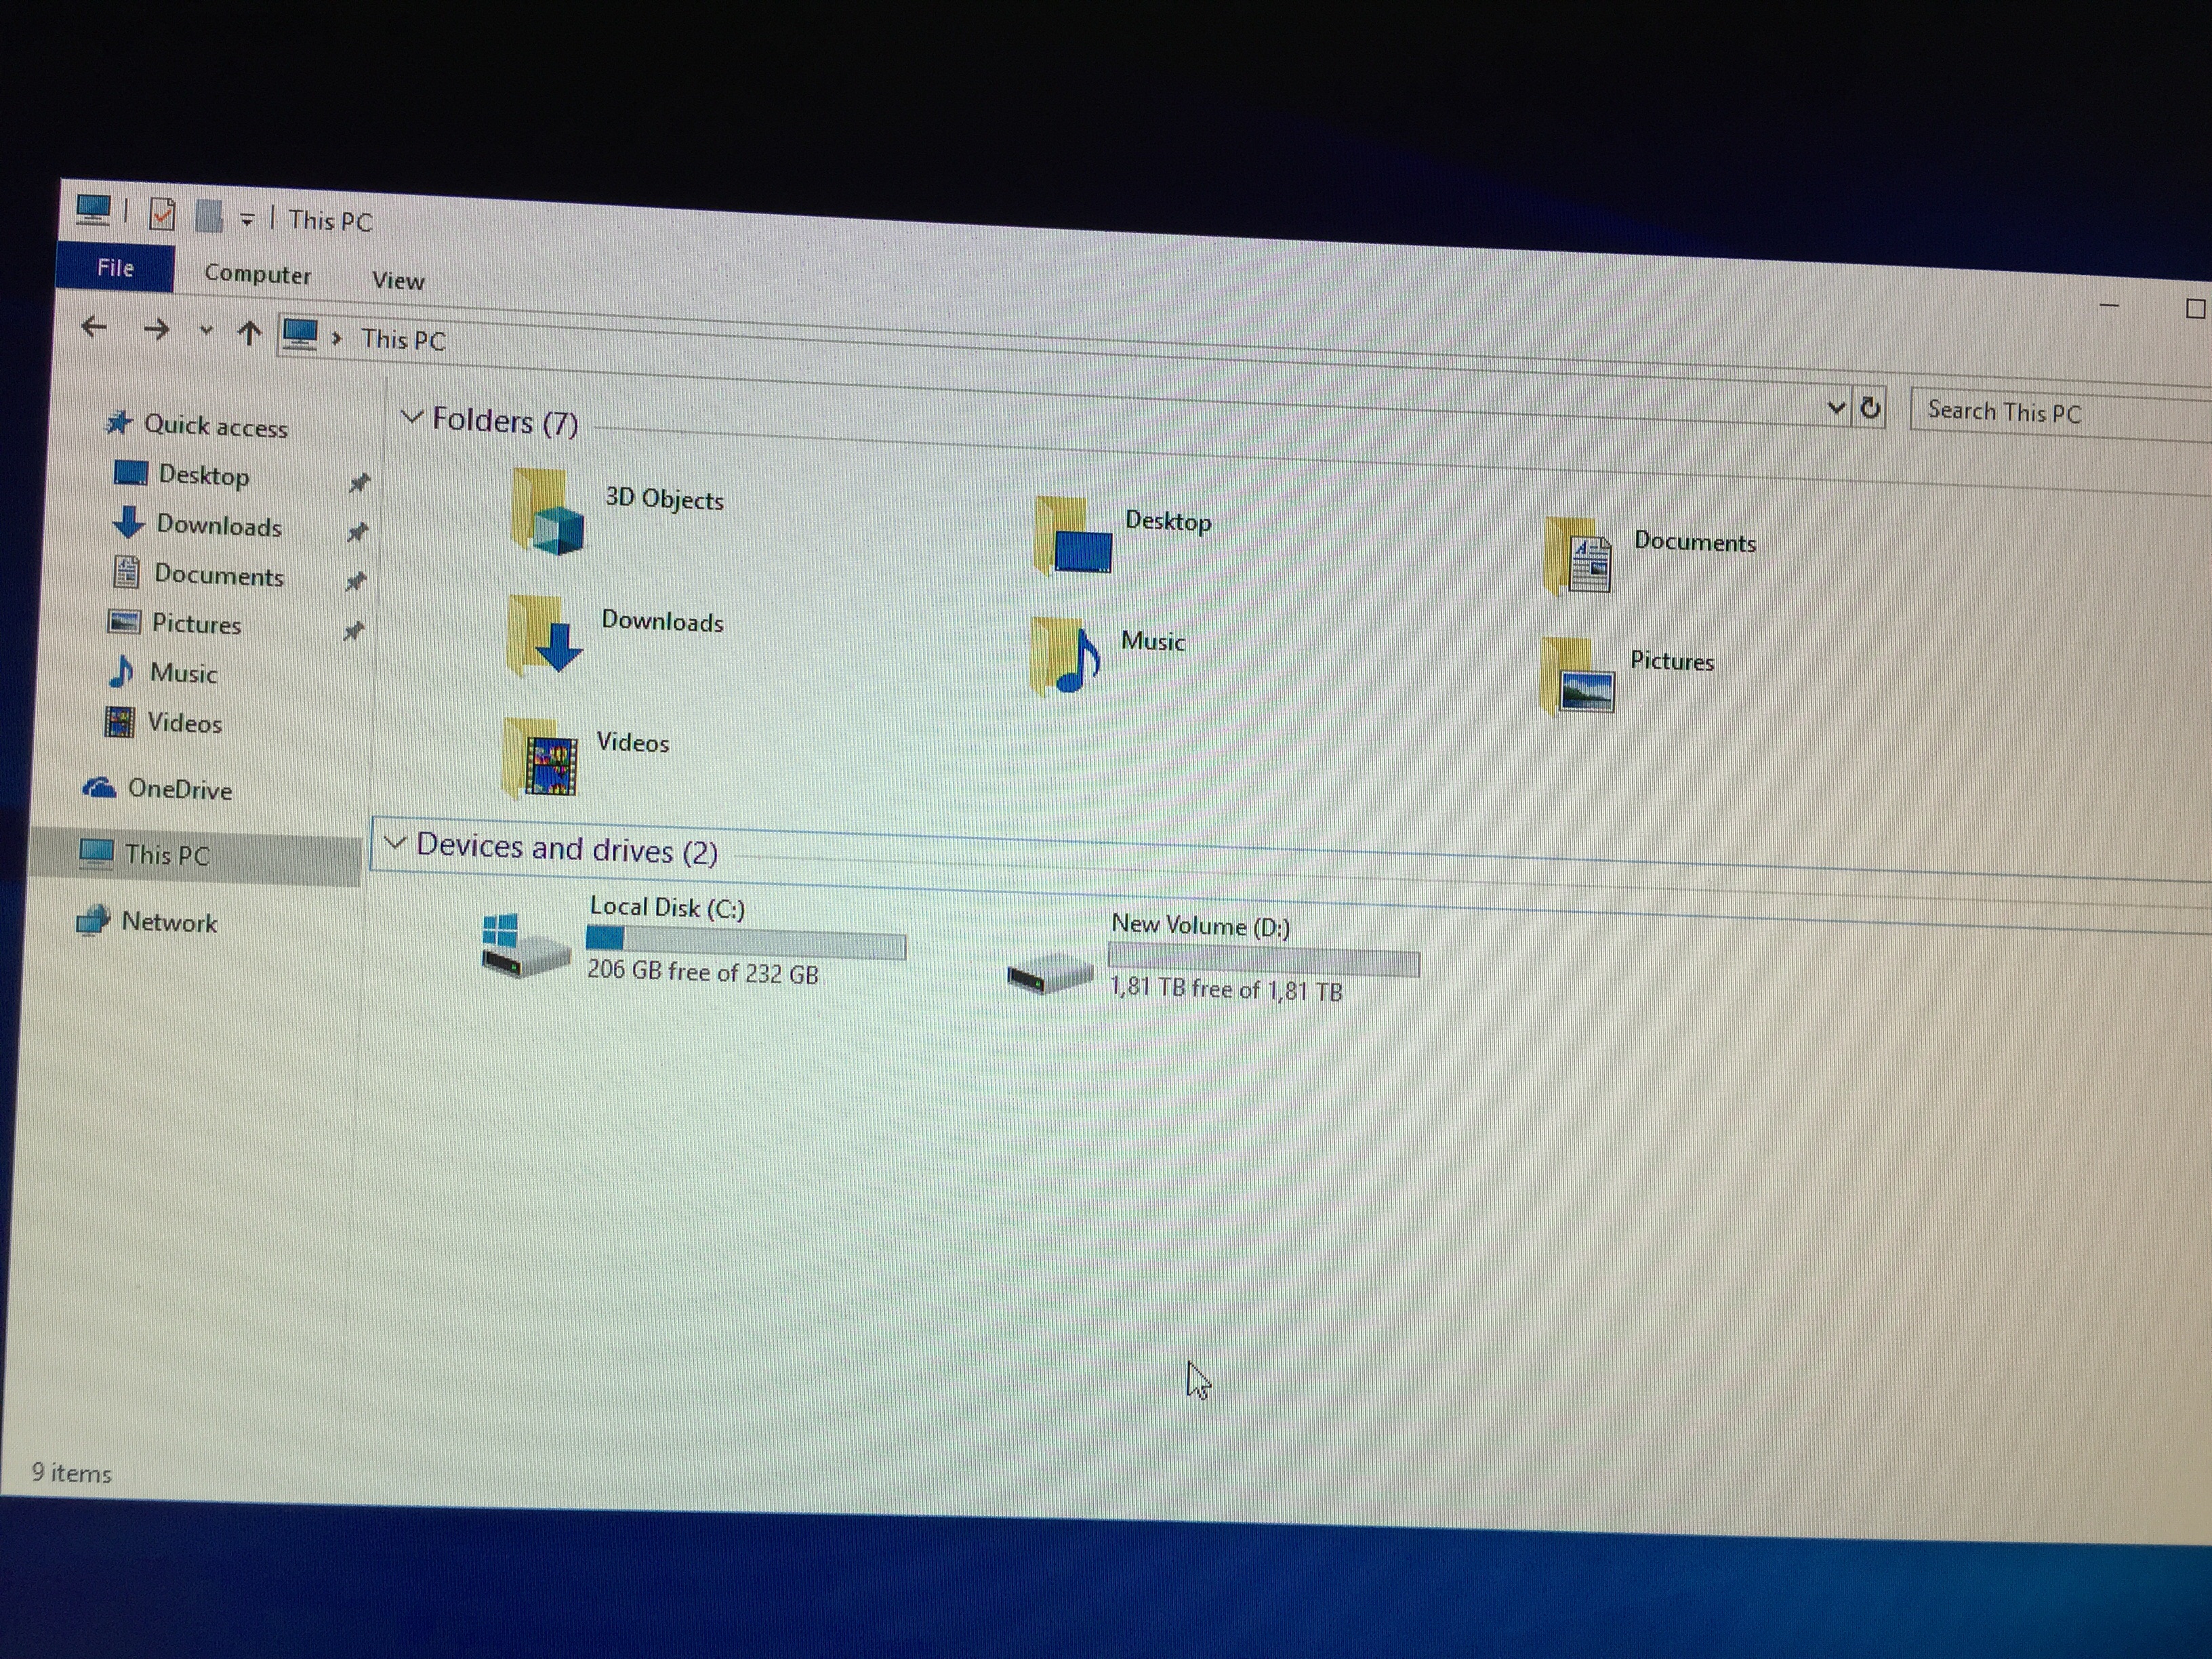2212x1659 pixels.
Task: Click Local Disk (C:) capacity bar
Action: pyautogui.click(x=746, y=943)
